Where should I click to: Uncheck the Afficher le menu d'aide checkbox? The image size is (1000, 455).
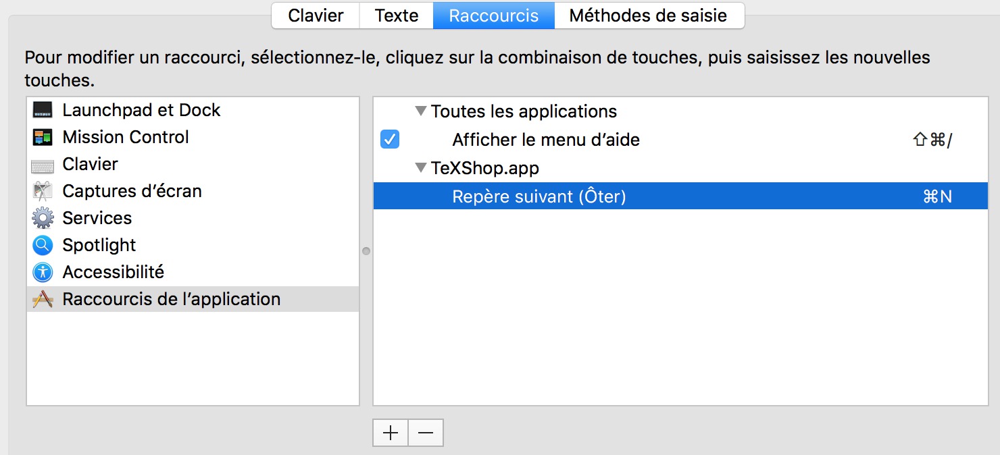point(390,140)
